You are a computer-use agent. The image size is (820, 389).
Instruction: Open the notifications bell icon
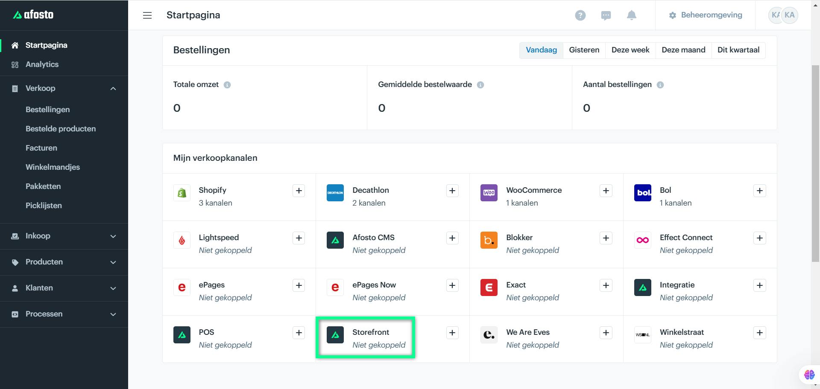(x=631, y=15)
